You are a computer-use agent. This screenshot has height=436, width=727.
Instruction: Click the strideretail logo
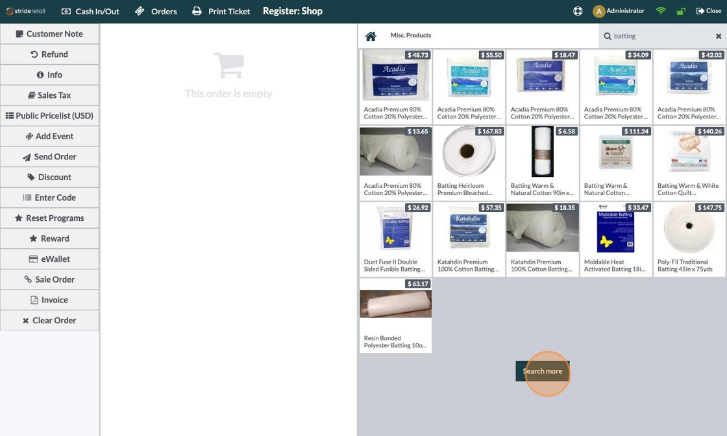tap(25, 11)
